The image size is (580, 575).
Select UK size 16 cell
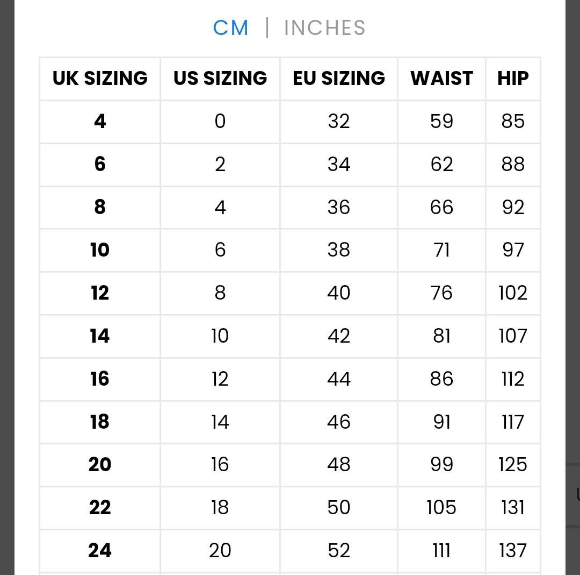pos(100,379)
